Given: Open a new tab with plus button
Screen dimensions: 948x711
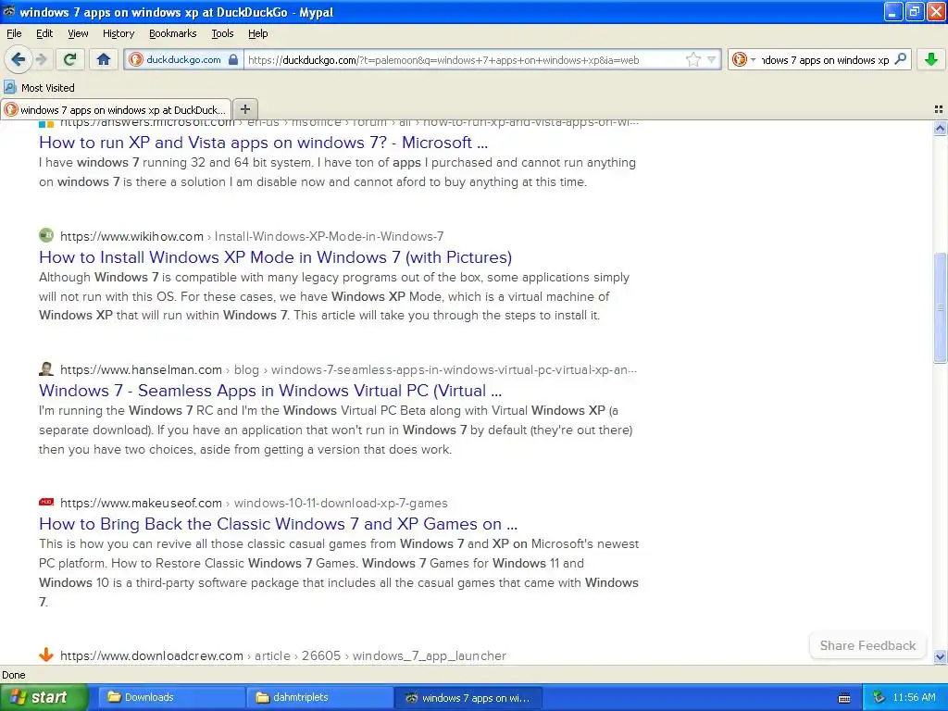Looking at the screenshot, I should click(x=244, y=109).
